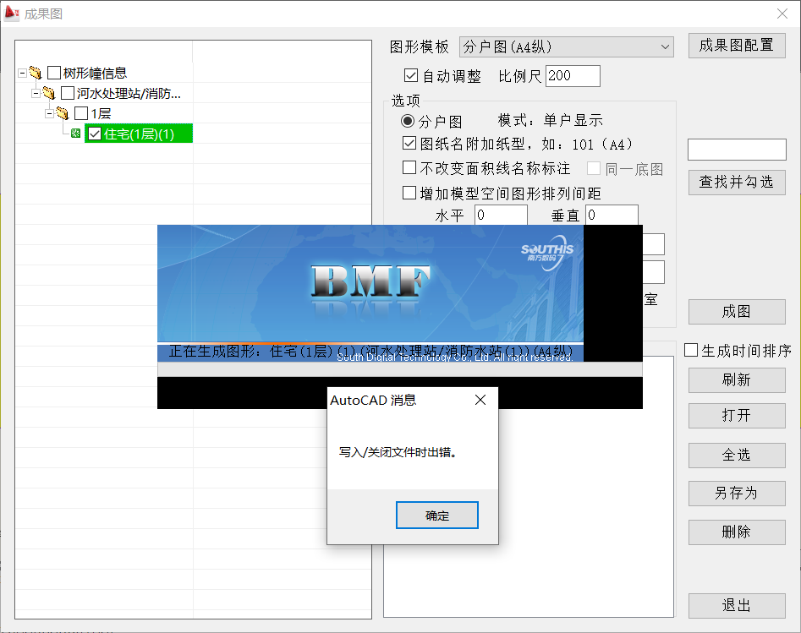Image resolution: width=801 pixels, height=633 pixels.
Task: Open the 图形模板 dropdown
Action: tap(567, 47)
